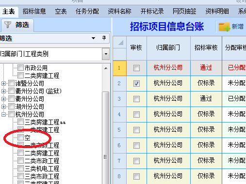Expand the 湖州分公司 tree node
This screenshot has width=246, height=184.
click(x=3, y=107)
